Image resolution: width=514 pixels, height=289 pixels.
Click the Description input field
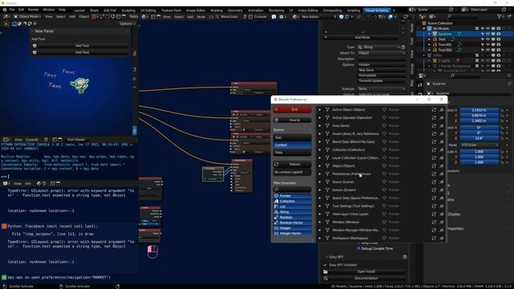pos(381,59)
